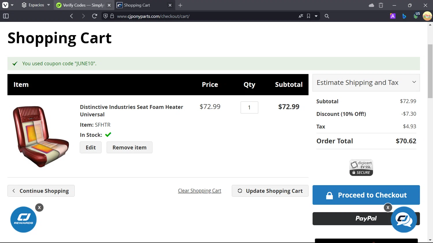Click the quantity input field
The width and height of the screenshot is (433, 243).
tap(249, 107)
